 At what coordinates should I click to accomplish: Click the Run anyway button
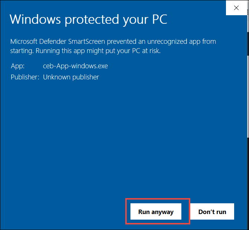(156, 211)
